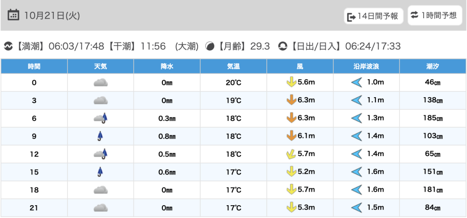Click the cloud-with-umbrella icon at hour 6
467x218 pixels.
(x=100, y=118)
